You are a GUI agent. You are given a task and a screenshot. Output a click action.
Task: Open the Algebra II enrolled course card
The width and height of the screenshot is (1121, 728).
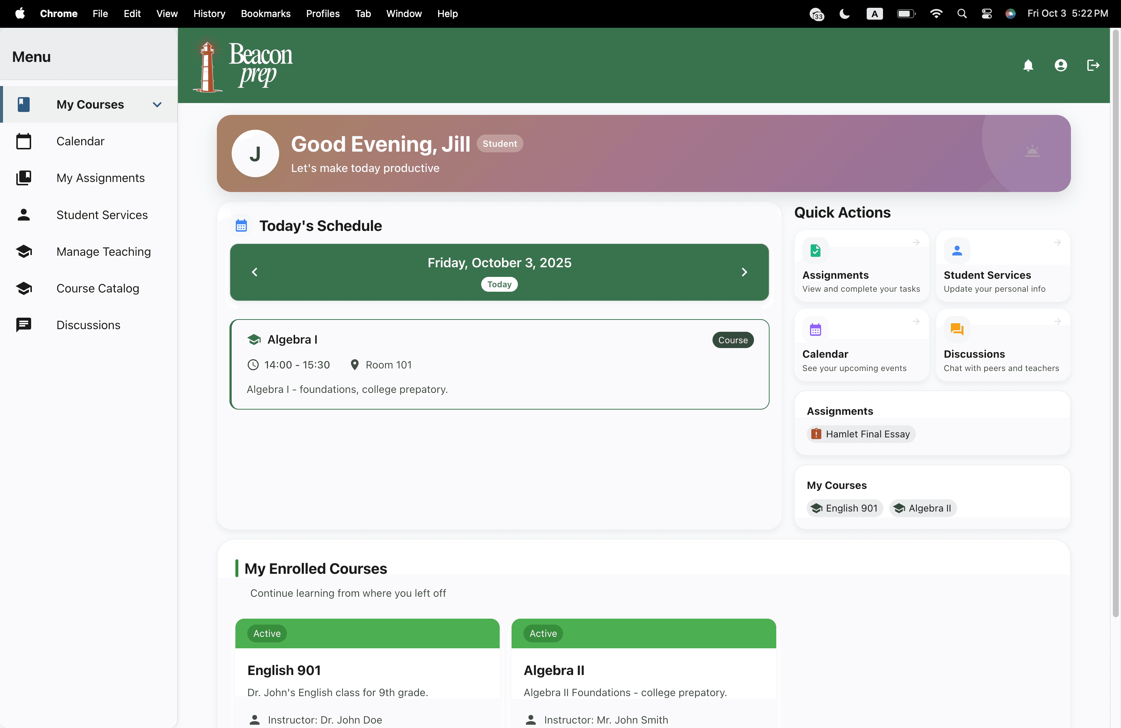644,673
